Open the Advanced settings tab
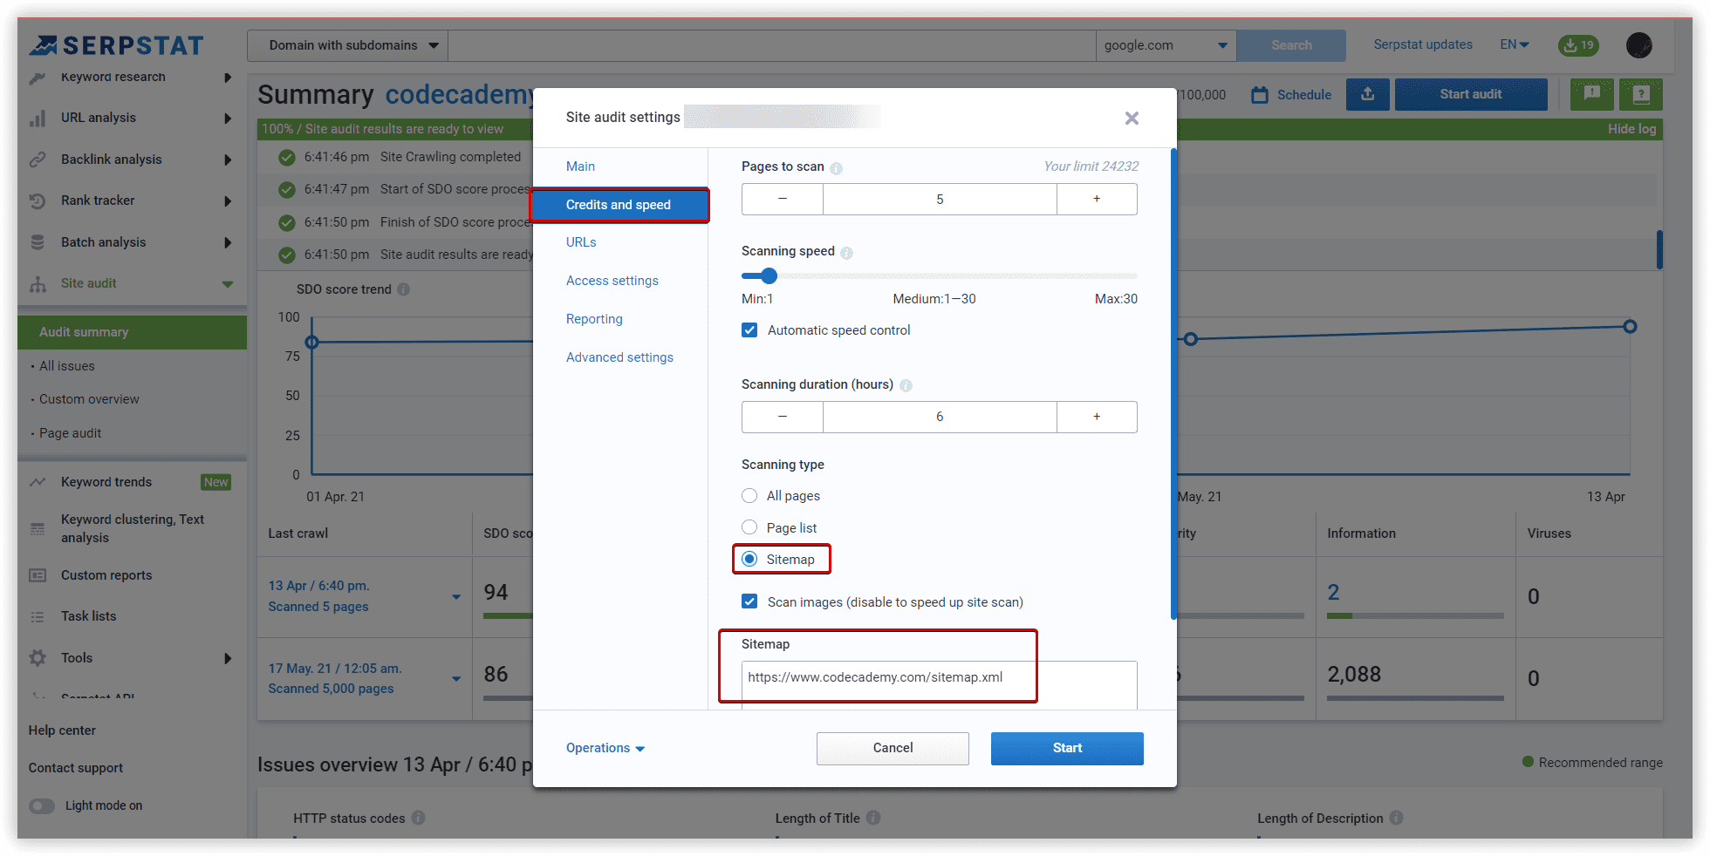This screenshot has width=1710, height=856. 619,357
